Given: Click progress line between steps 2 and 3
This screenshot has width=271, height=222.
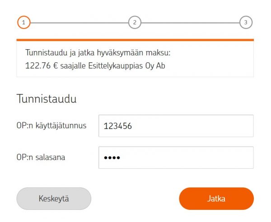Looking at the screenshot, I should tap(190, 23).
